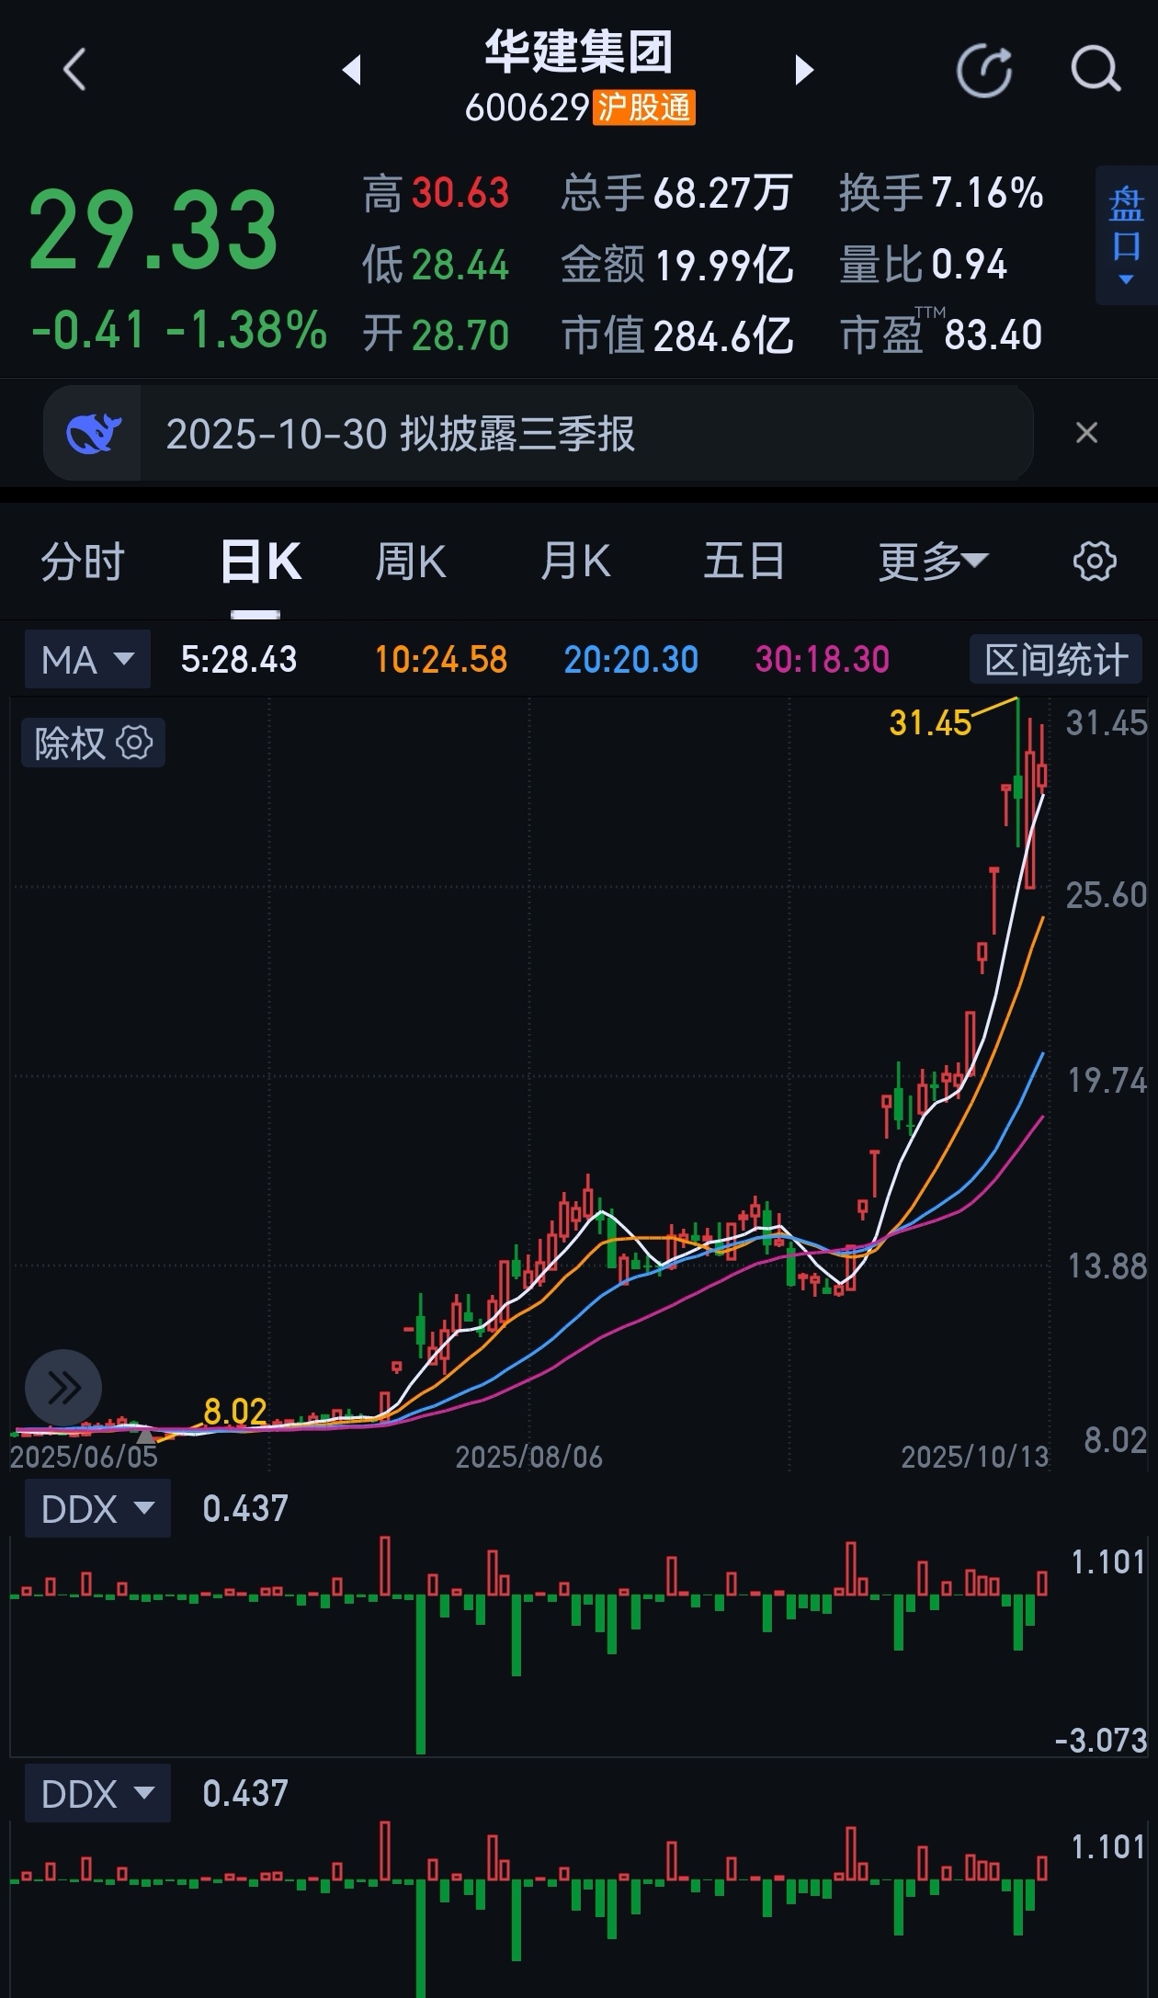
Task: Switch to the 分时 tab
Action: coord(83,561)
